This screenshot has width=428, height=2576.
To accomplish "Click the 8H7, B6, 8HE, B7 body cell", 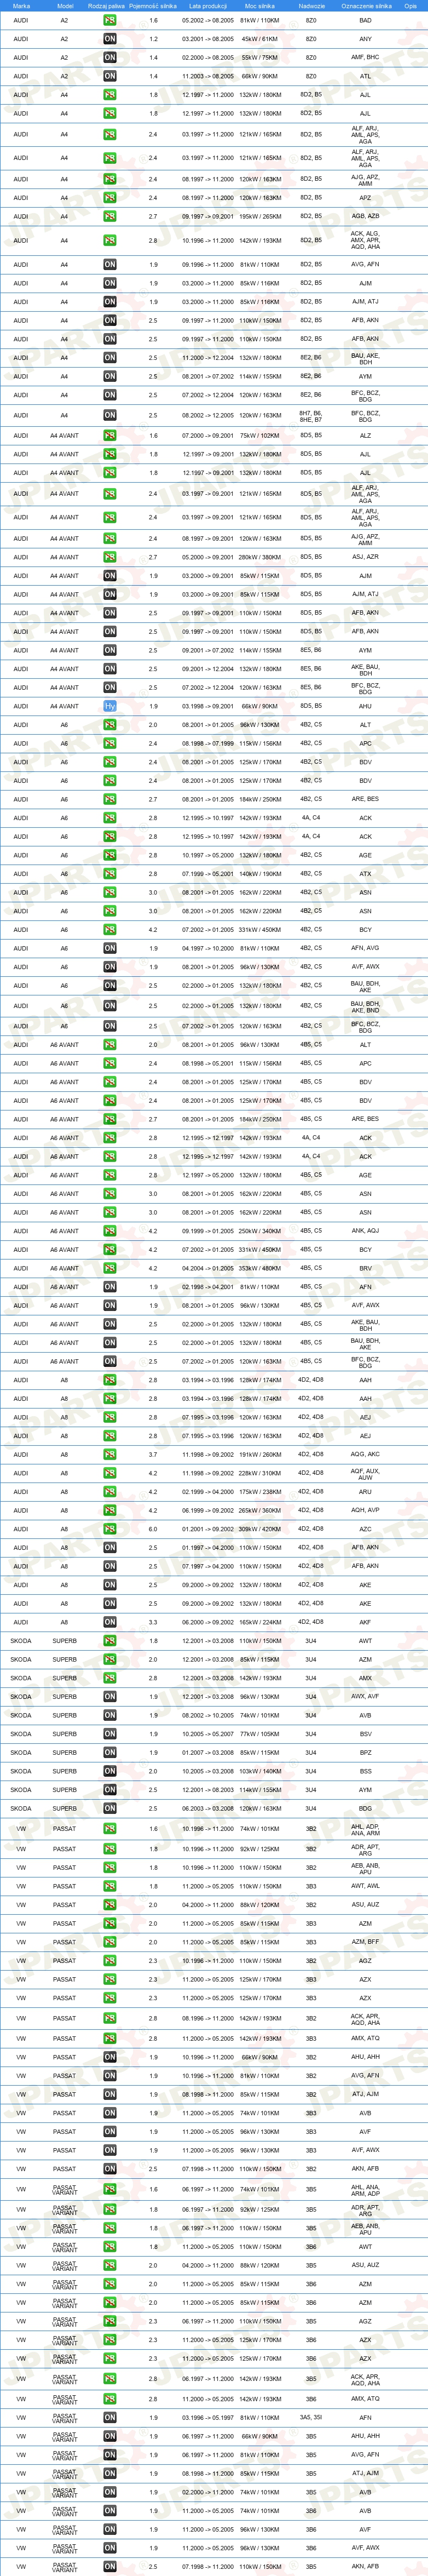I will coord(312,416).
